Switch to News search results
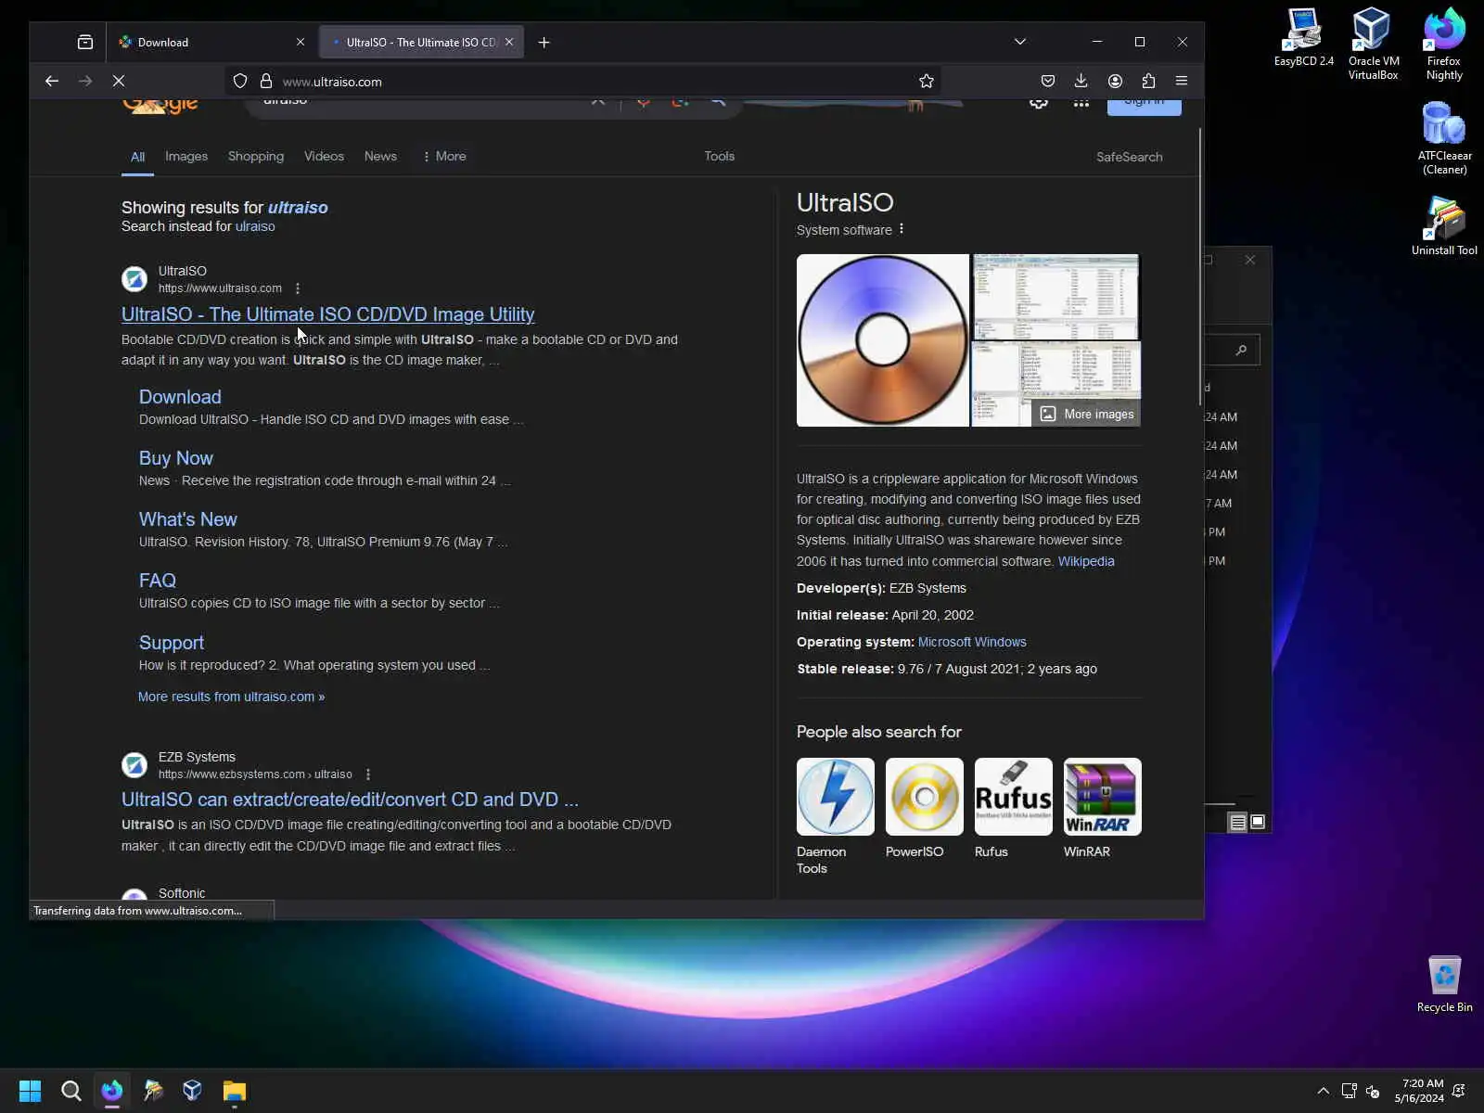 (x=380, y=156)
